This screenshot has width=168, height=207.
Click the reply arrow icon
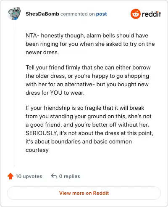pos(54,176)
